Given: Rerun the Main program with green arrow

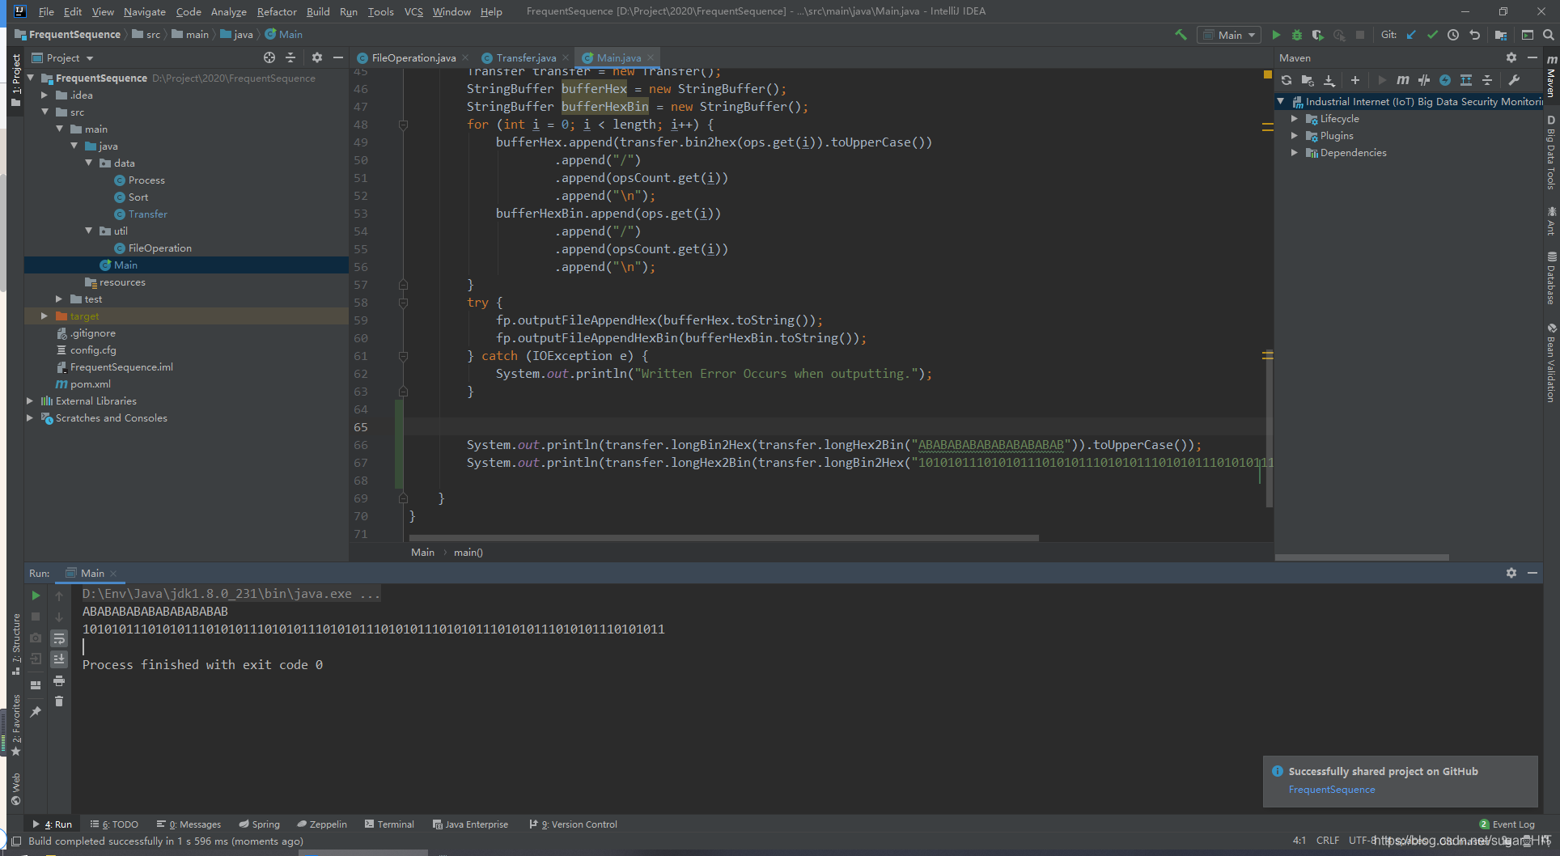Looking at the screenshot, I should click(35, 595).
